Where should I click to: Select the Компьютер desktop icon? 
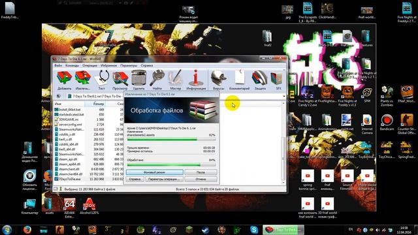(29, 206)
